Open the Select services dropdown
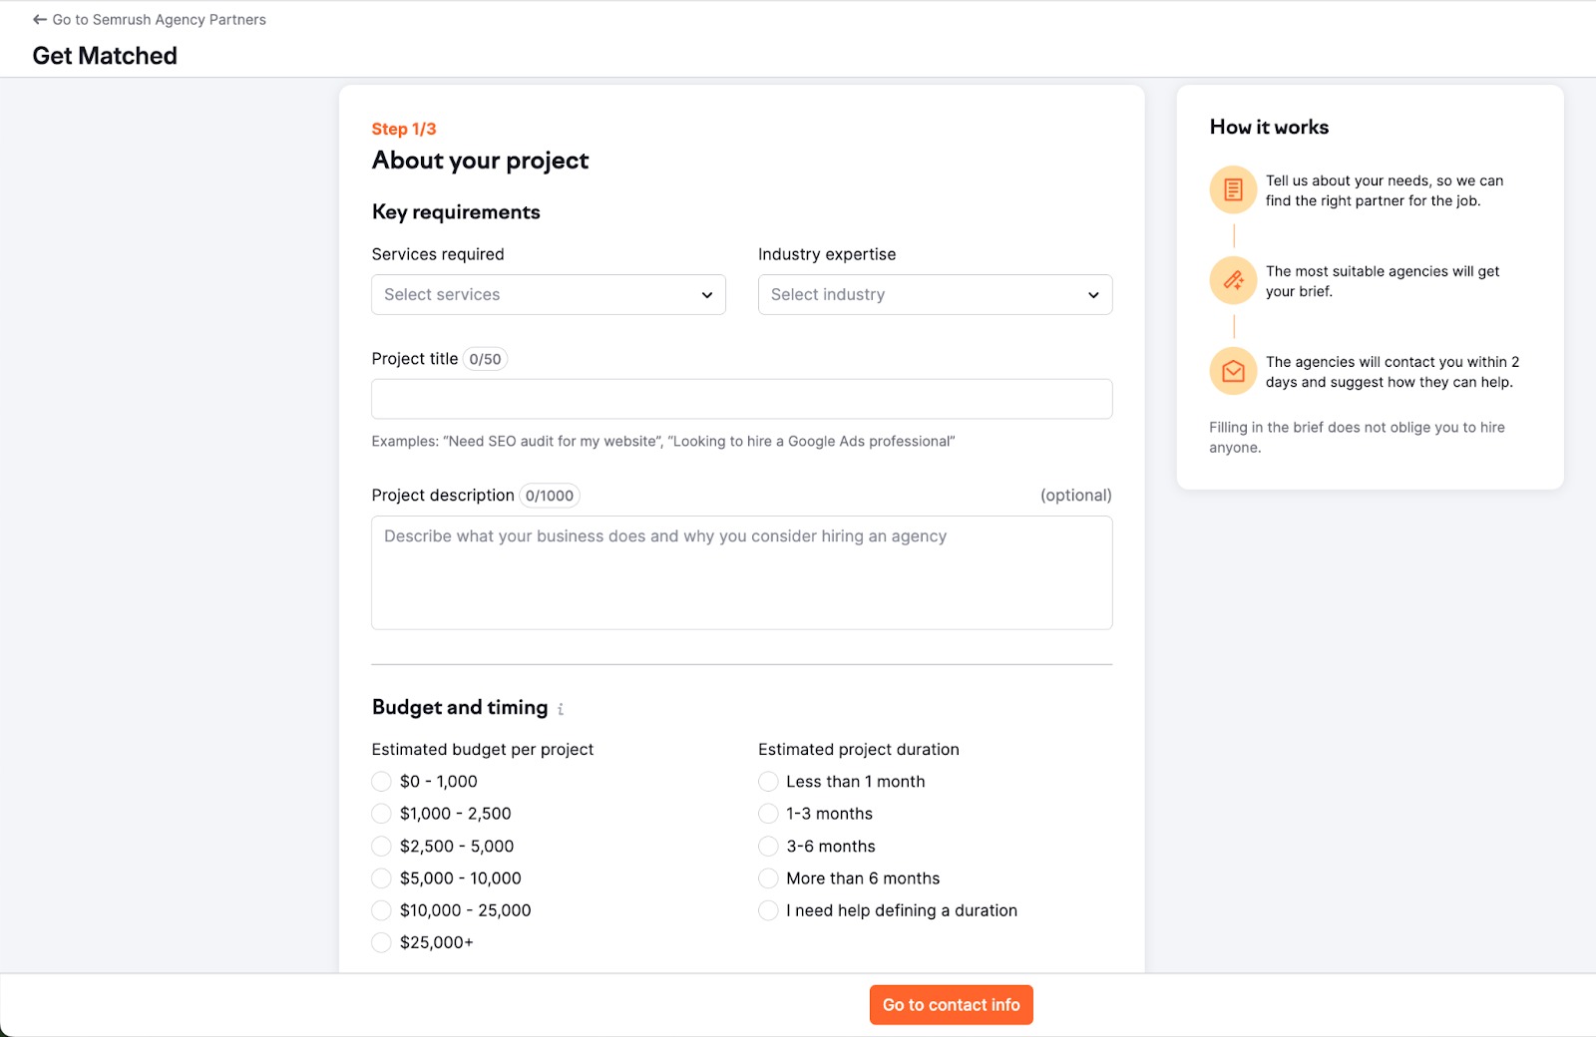The height and width of the screenshot is (1037, 1596). click(x=548, y=294)
